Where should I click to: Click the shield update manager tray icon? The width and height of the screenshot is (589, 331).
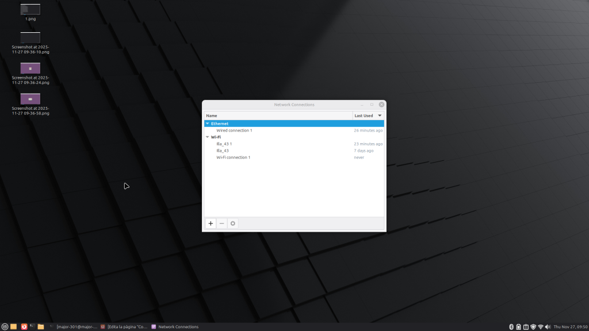point(533,326)
